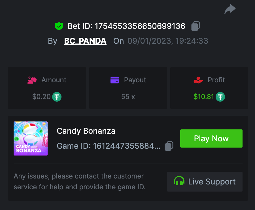Copy the Bet ID number
Viewport: 255px width, 210px height.
click(x=195, y=26)
